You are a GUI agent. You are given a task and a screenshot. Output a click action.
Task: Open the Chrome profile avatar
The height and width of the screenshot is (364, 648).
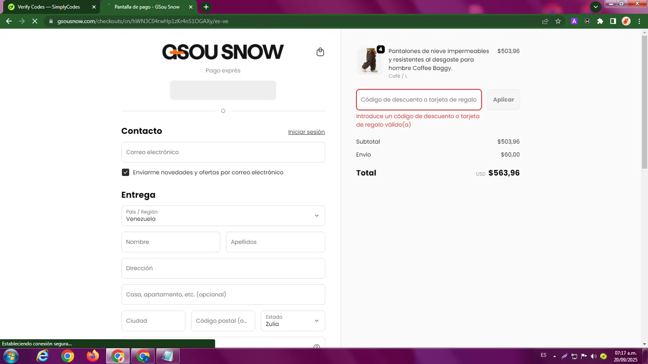click(x=626, y=21)
